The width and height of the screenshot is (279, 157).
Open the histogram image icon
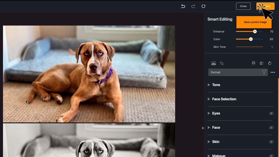click(x=213, y=63)
